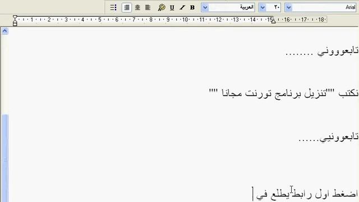359x202 pixels.
Task: Center align the text
Action: [x=137, y=7]
